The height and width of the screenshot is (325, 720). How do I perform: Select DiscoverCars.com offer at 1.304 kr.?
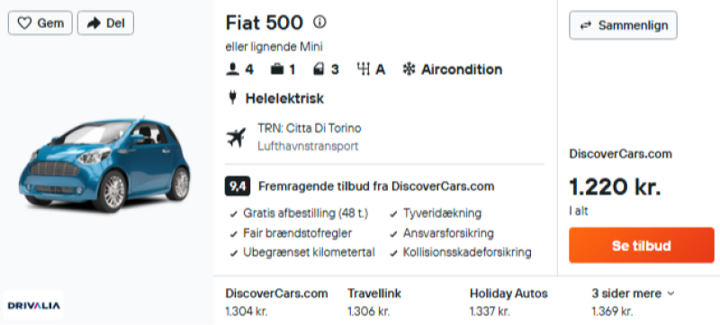pos(276,302)
